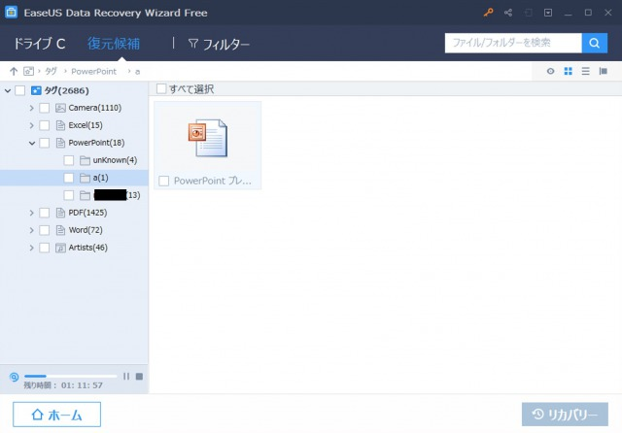Screen dimensions: 622x433
Task: Click the a(1) folder icon
Action: click(85, 178)
